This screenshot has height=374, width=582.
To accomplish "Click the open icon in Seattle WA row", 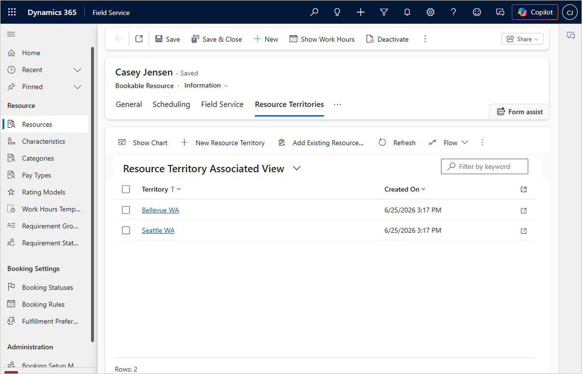I will (523, 231).
